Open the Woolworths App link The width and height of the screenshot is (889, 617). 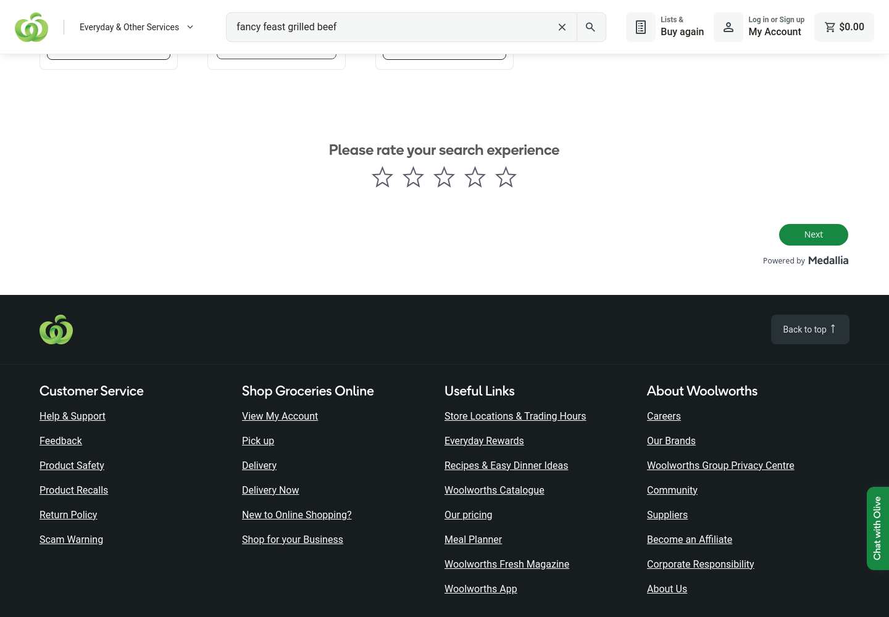(x=481, y=589)
